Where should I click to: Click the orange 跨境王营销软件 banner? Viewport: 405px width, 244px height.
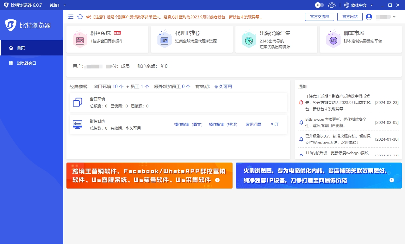pos(149,176)
